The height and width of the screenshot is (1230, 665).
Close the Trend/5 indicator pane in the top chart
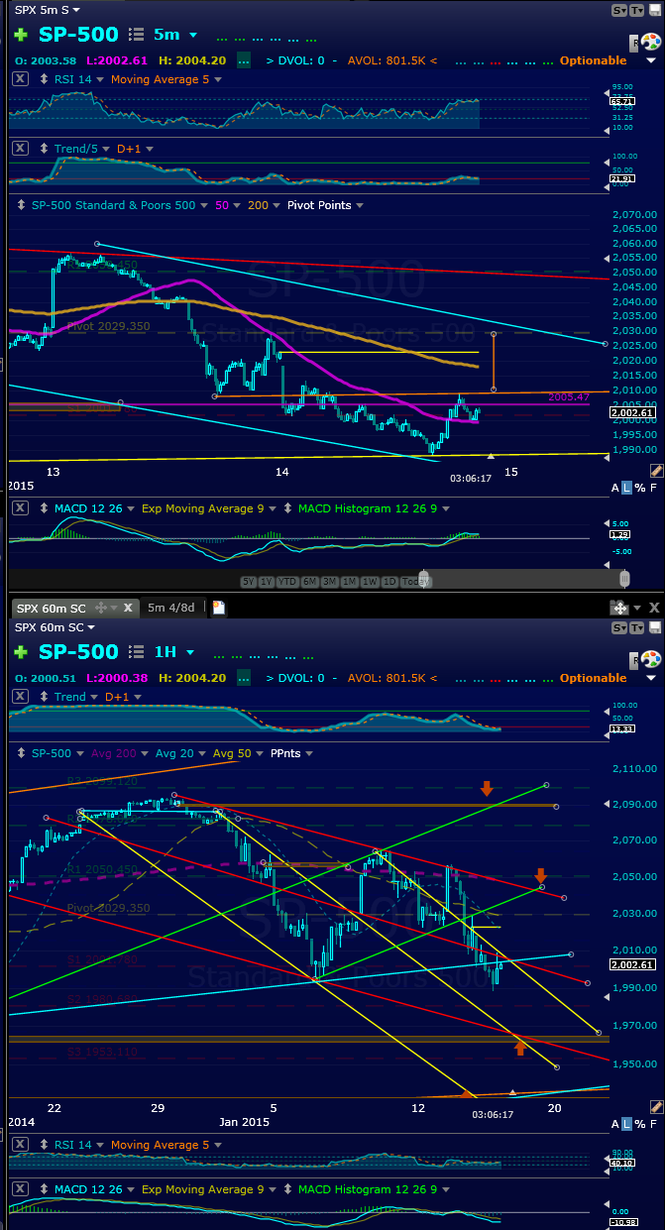coord(19,148)
